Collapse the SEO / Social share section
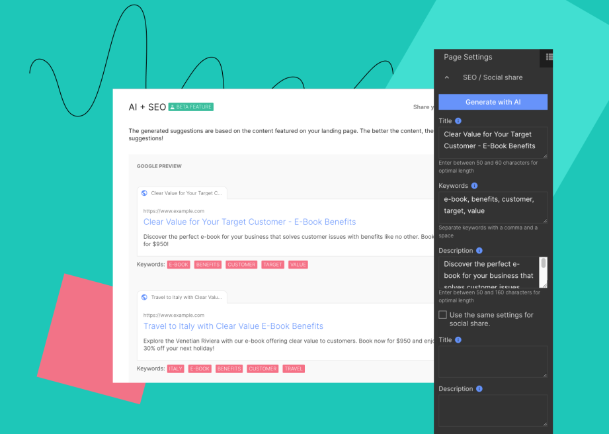609x434 pixels. (x=447, y=77)
